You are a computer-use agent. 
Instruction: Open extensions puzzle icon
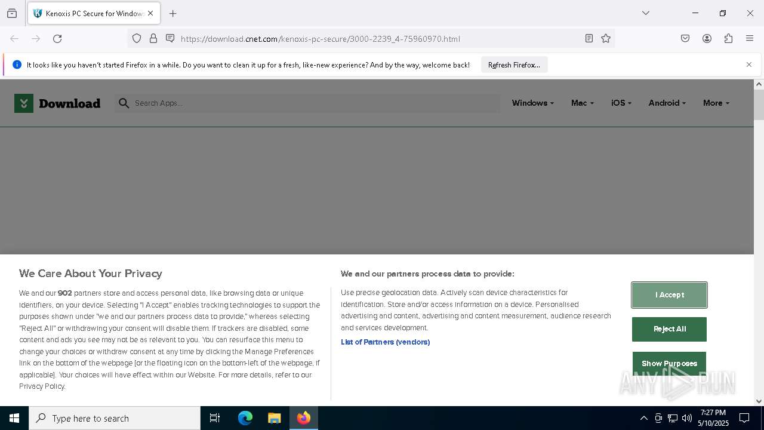coord(728,39)
